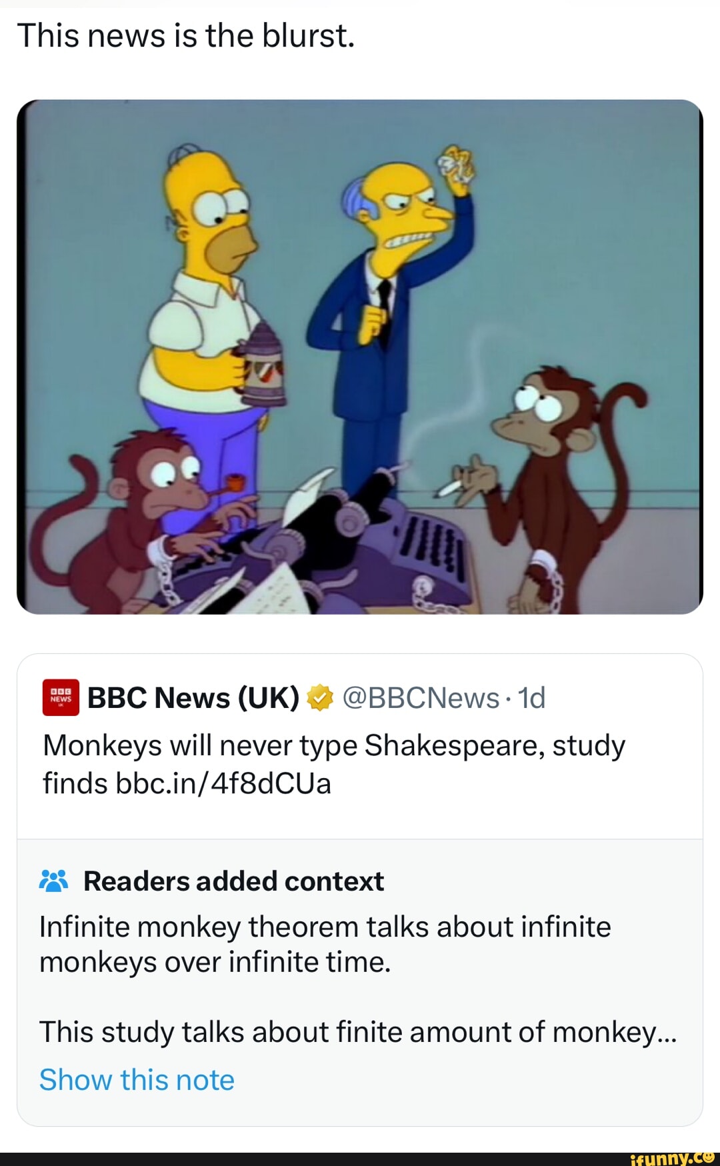Open the BBC News (UK) profile name
This screenshot has height=1166, width=720.
pos(193,698)
